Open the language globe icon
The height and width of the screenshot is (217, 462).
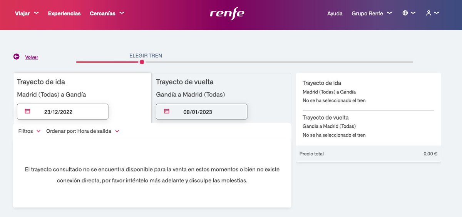tap(405, 13)
